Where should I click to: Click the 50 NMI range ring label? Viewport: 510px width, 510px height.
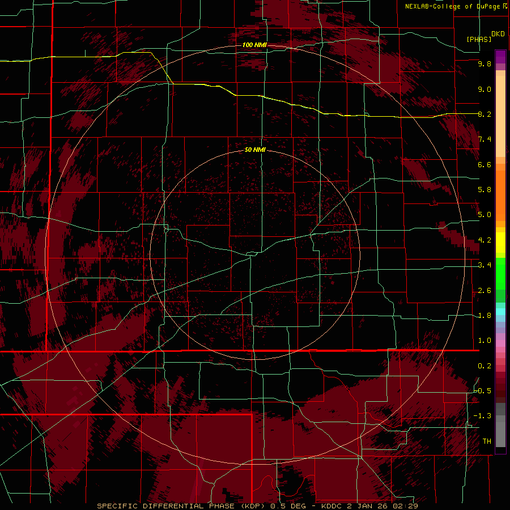click(x=255, y=150)
